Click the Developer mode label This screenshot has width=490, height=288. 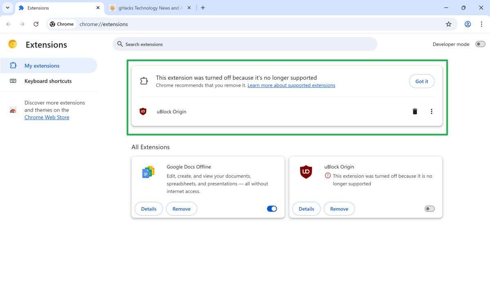coord(451,44)
